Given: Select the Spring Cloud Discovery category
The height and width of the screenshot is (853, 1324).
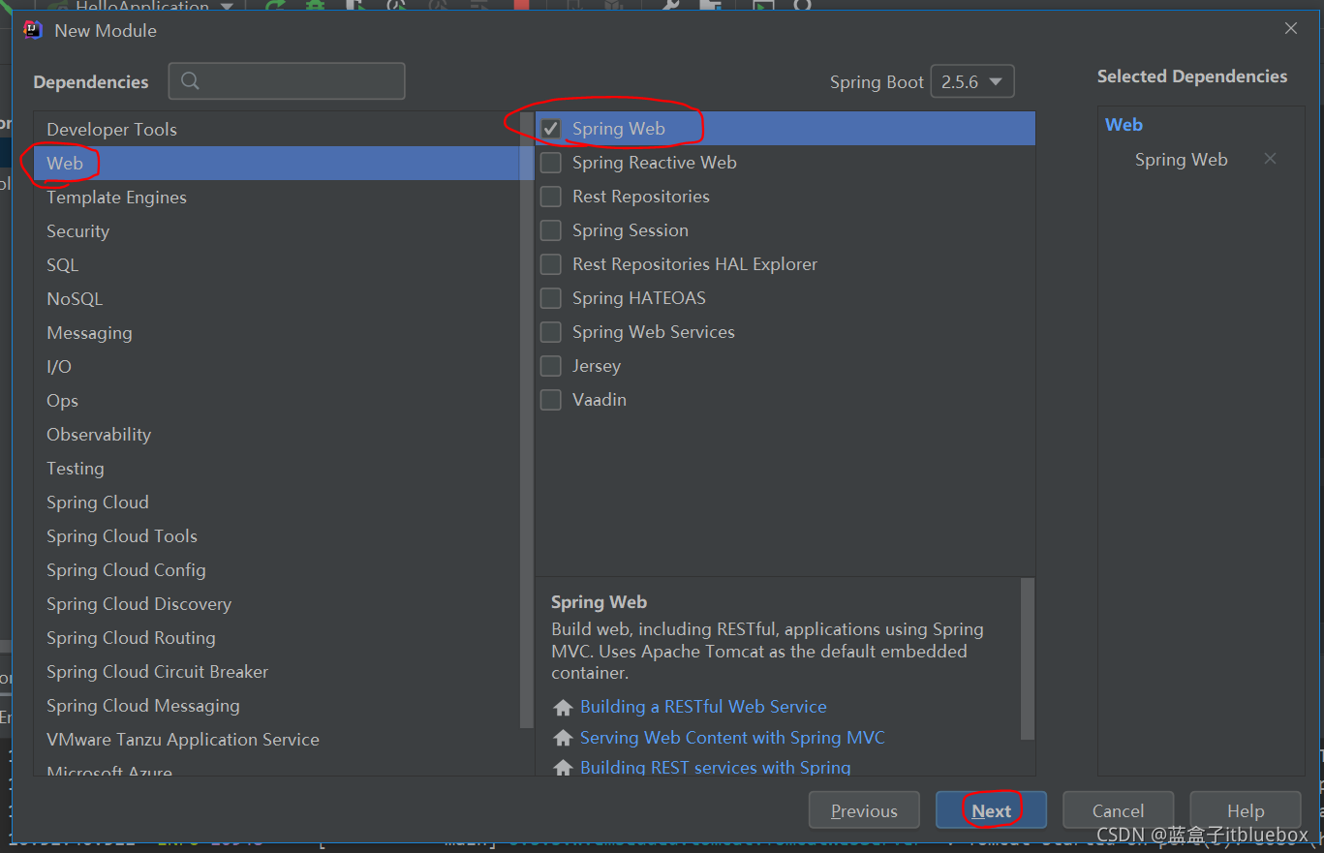Looking at the screenshot, I should click(277, 603).
